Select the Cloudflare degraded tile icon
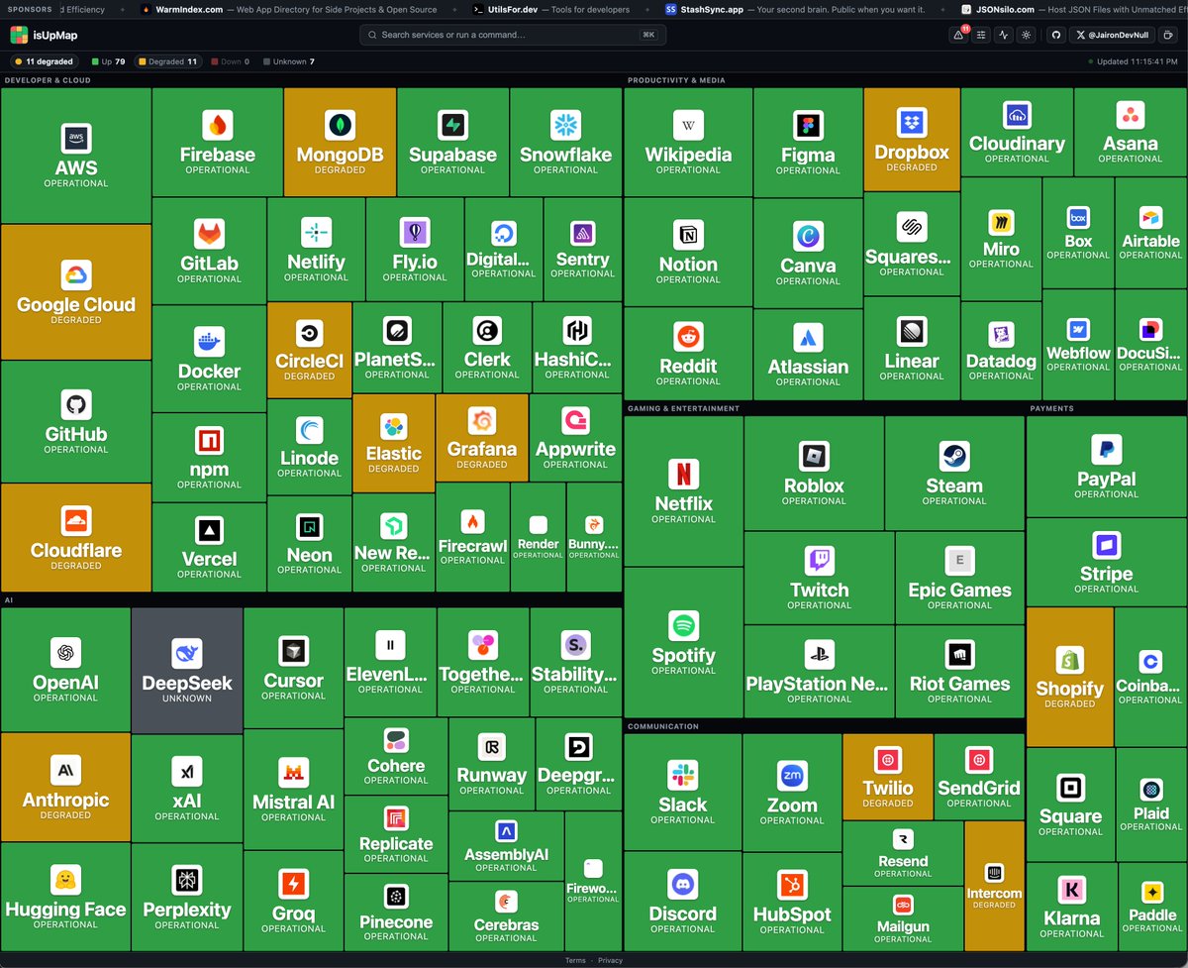This screenshot has height=968, width=1188. point(76,521)
